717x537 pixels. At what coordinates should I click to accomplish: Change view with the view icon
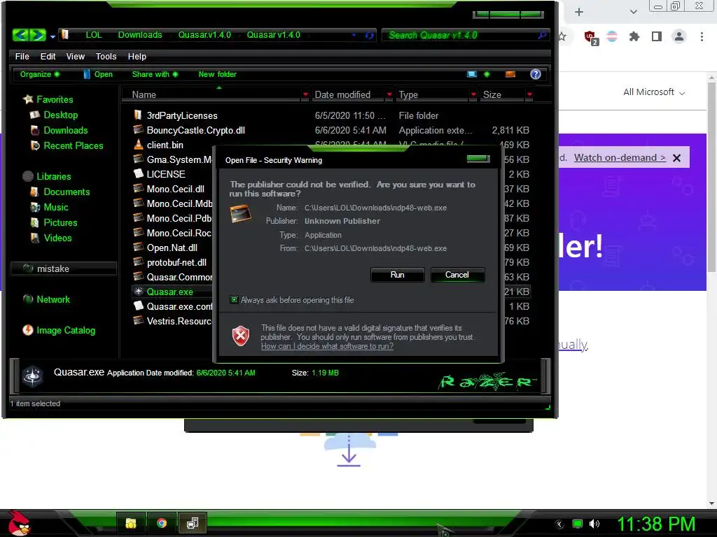[471, 74]
